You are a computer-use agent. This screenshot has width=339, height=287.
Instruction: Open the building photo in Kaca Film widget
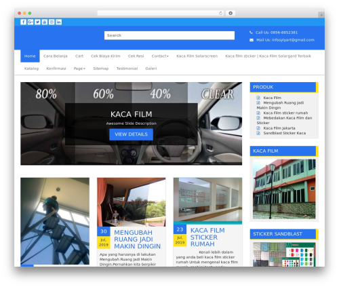click(x=284, y=189)
